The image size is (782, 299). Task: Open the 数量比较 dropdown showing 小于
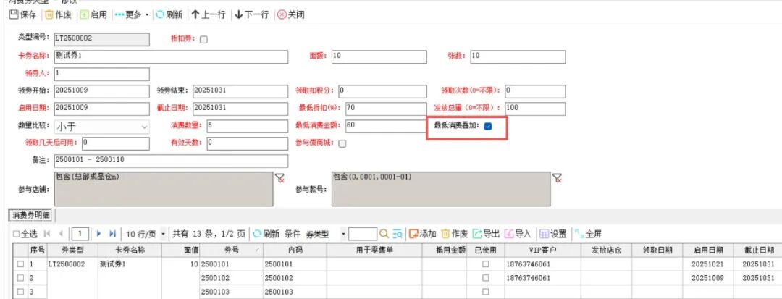102,127
